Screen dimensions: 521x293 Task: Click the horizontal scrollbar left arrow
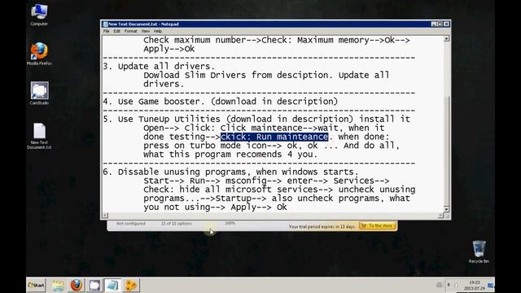(105, 215)
